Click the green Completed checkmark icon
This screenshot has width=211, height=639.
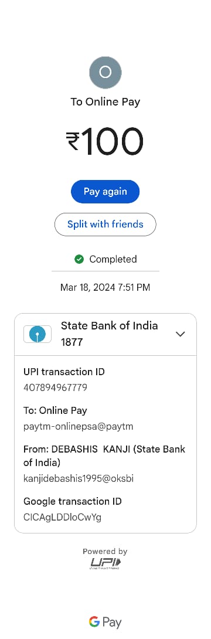(79, 259)
